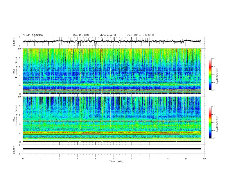The height and width of the screenshot is (178, 230).
Task: Click time axis tick label "10"
Action: click(204, 159)
